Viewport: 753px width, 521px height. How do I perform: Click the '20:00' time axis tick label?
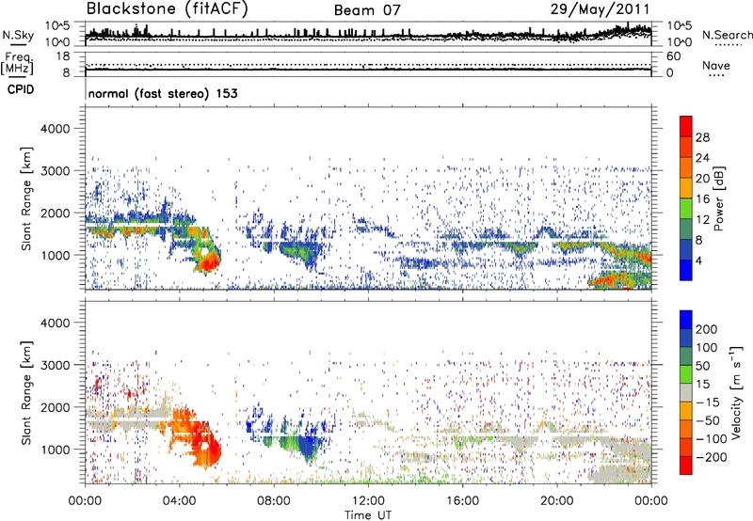[x=556, y=501]
